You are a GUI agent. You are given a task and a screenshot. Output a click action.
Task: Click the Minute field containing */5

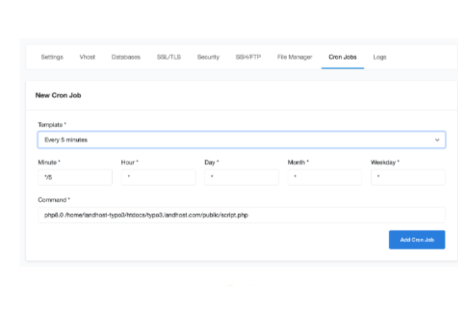(75, 178)
